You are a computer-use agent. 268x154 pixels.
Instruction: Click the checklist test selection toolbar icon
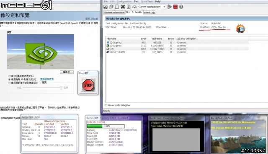click(129, 7)
